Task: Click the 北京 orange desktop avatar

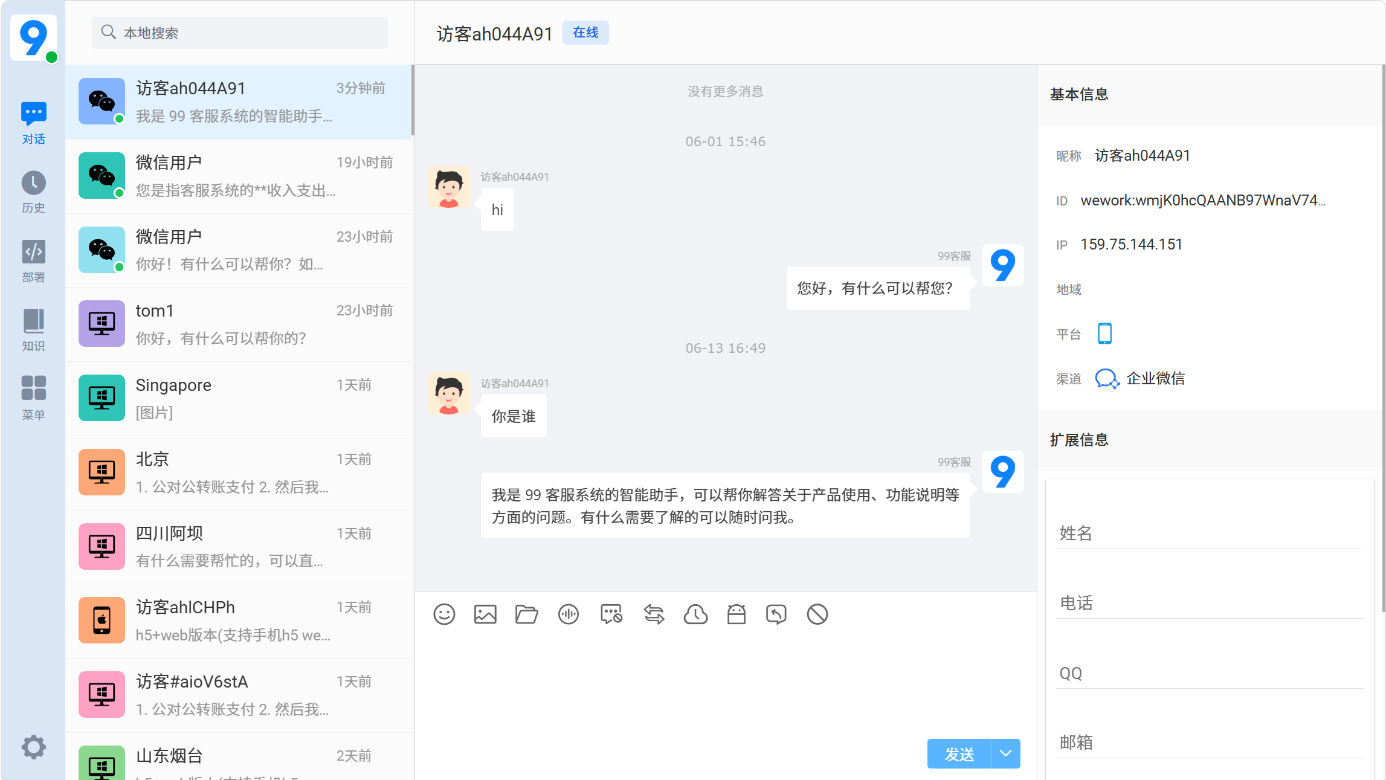Action: [102, 472]
